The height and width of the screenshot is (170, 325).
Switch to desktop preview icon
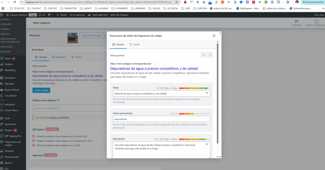204,55
